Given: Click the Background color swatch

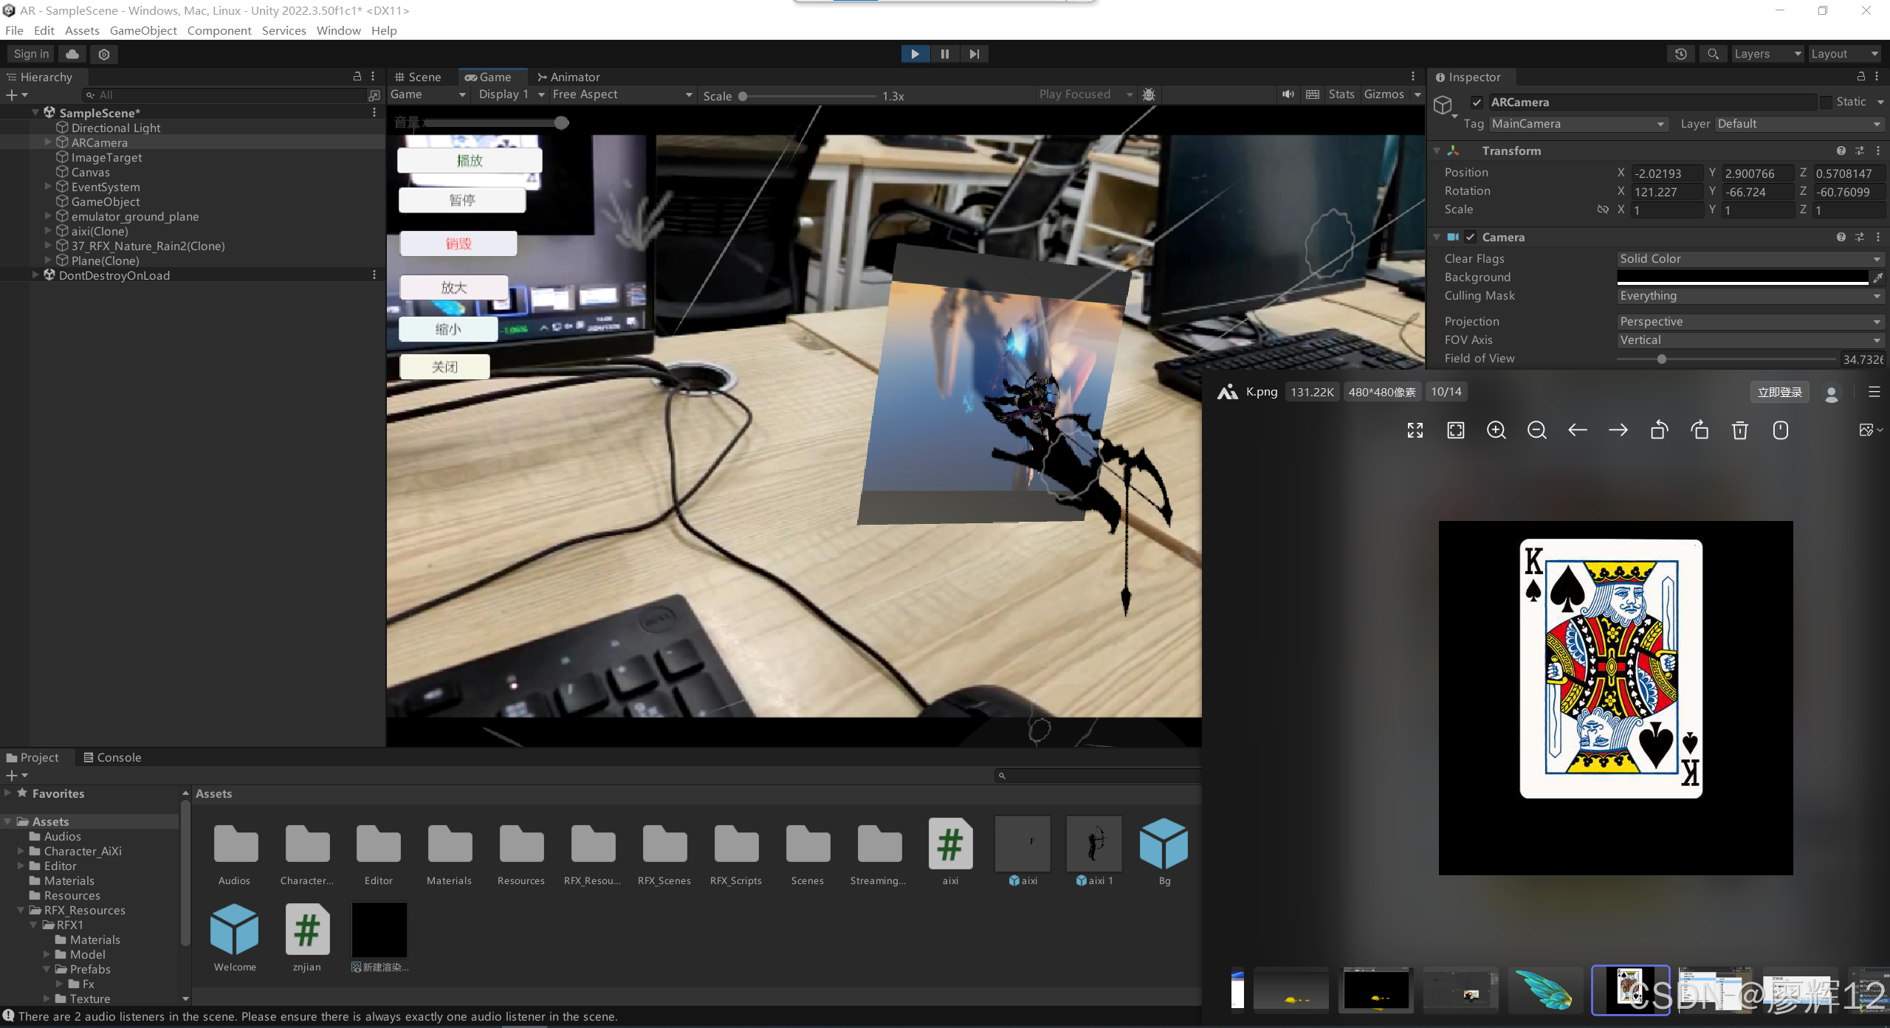Looking at the screenshot, I should point(1744,277).
